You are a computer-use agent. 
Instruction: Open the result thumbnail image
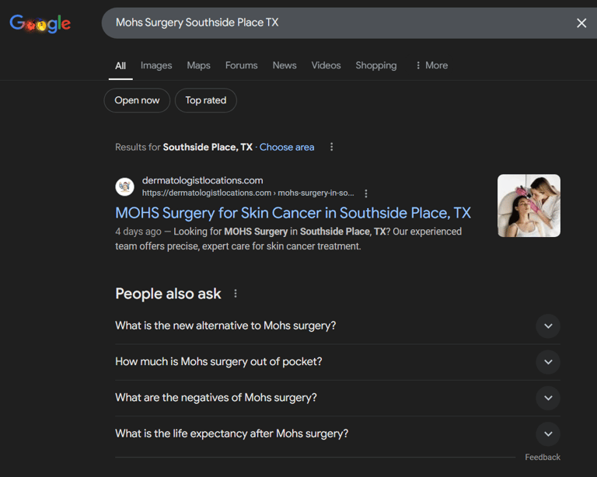click(529, 206)
